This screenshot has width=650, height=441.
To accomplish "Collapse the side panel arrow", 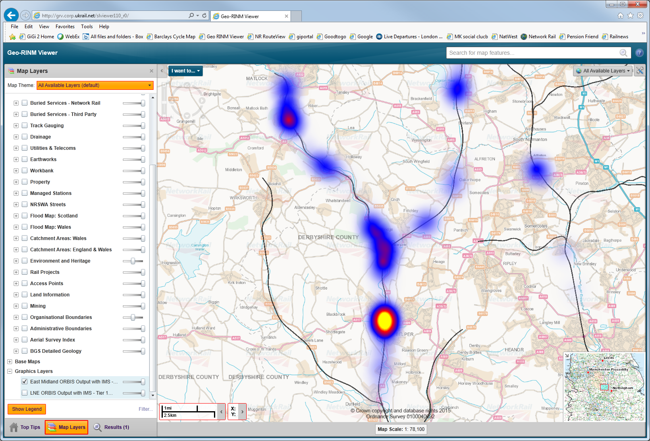I will (x=162, y=71).
